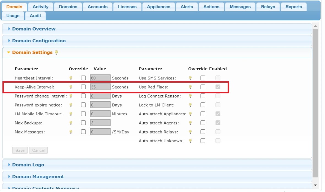Click the Use Red Flags enabled checkbox

[x=218, y=87]
